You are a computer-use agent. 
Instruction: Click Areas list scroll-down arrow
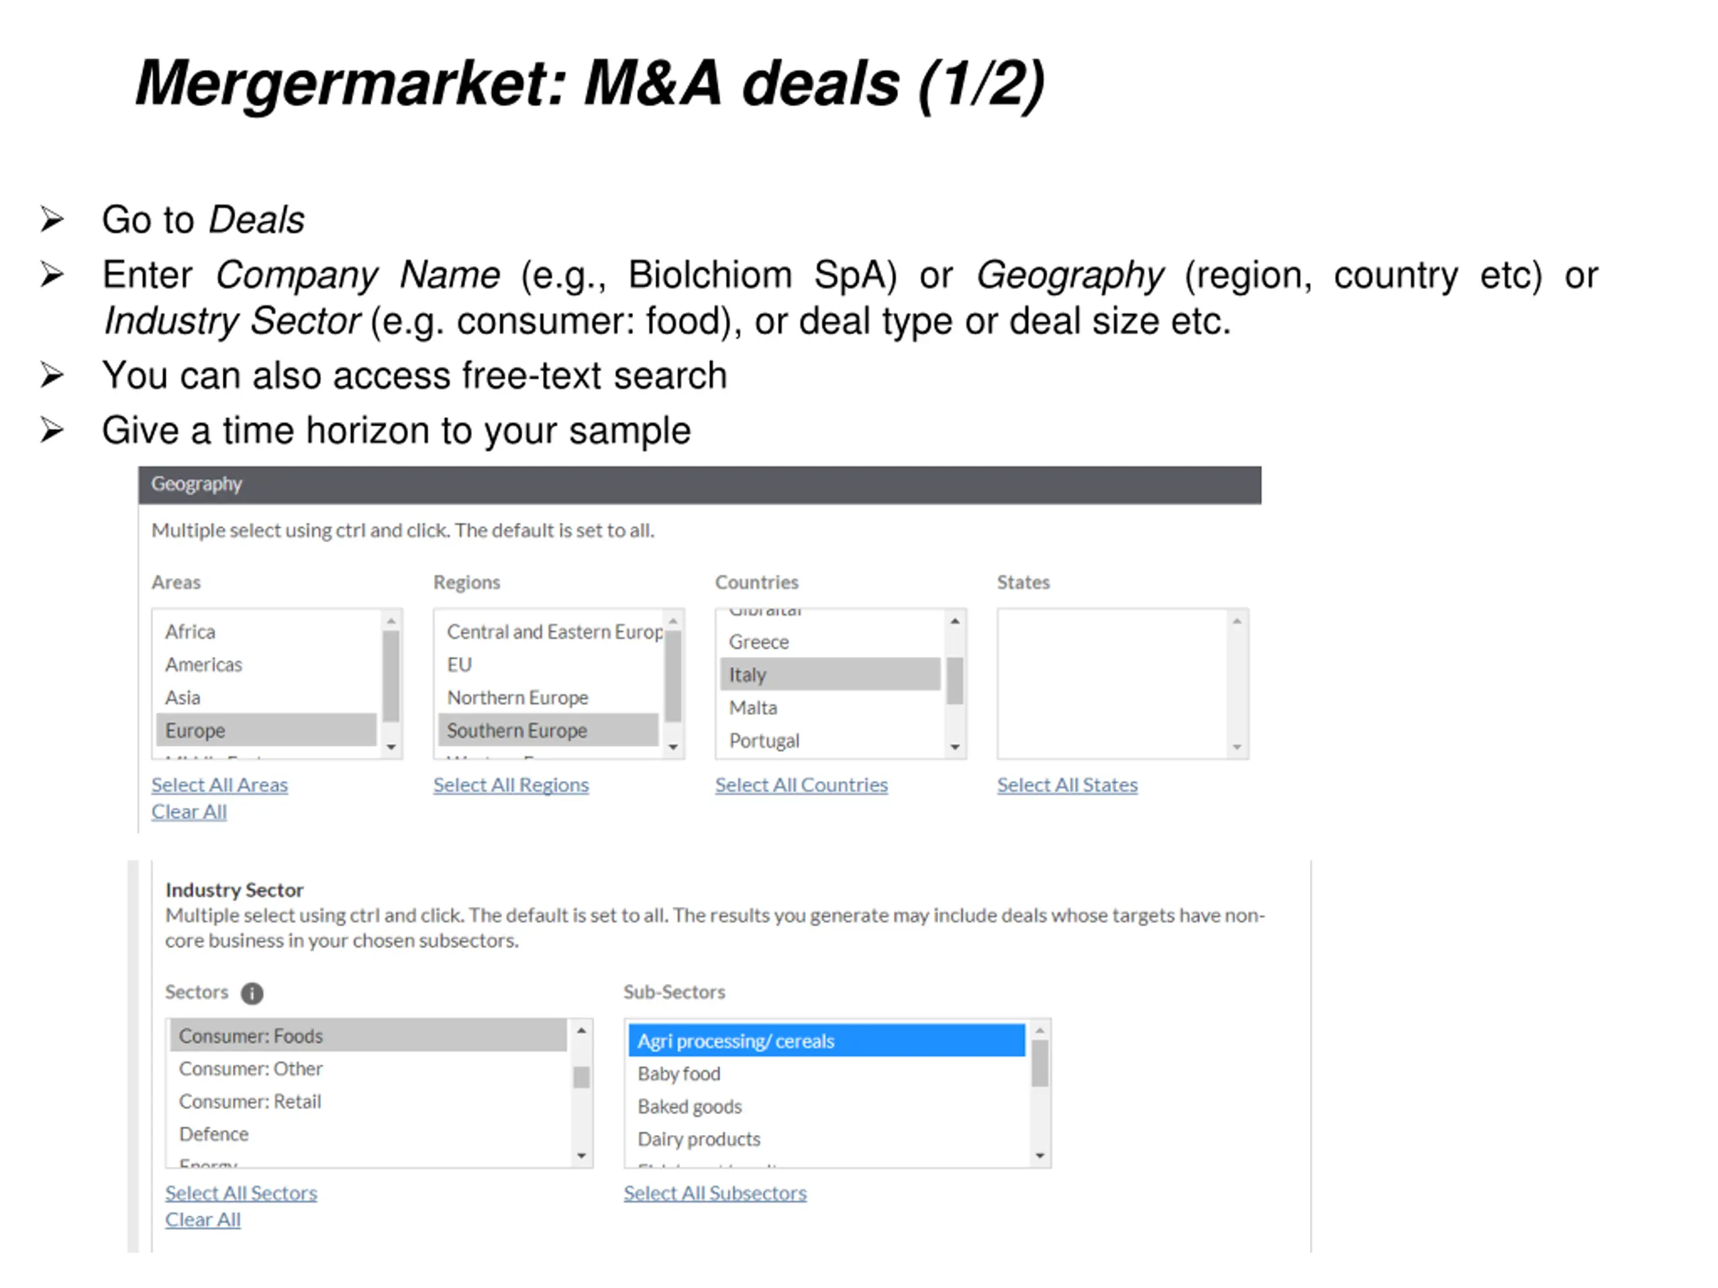391,747
